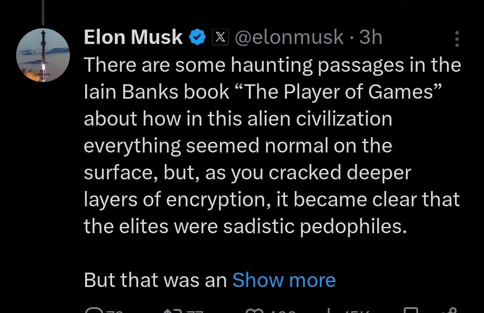Click the reply count number

click(x=115, y=311)
